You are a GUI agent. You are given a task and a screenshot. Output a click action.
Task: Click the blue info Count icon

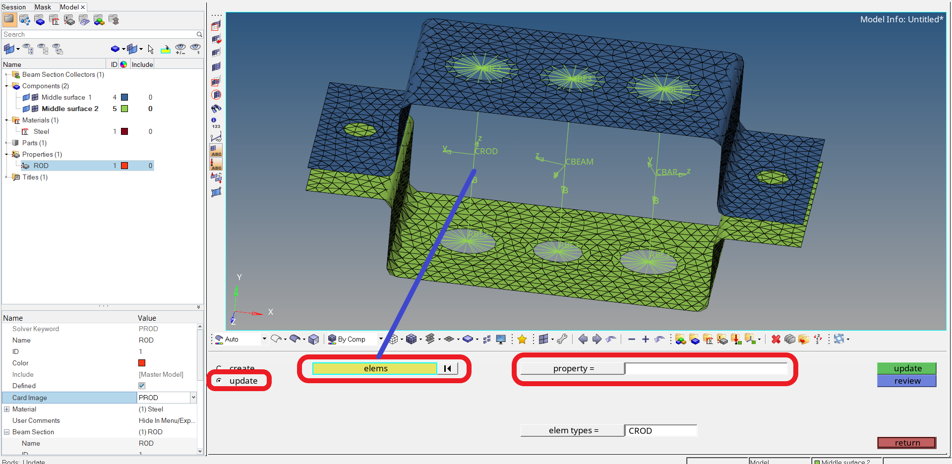click(x=214, y=120)
